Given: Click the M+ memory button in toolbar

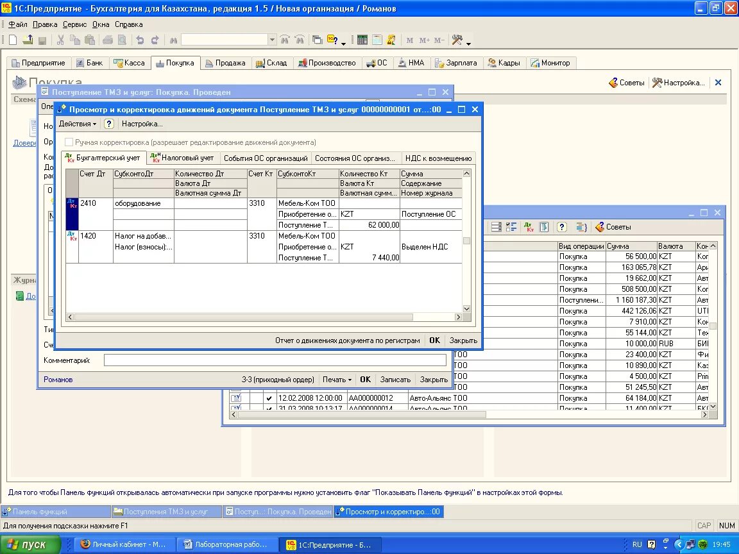Looking at the screenshot, I should coord(424,40).
